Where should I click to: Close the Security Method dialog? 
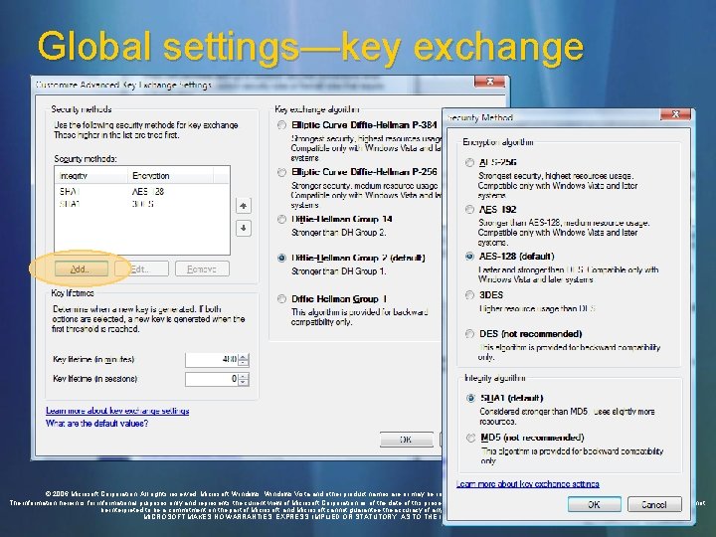[676, 114]
